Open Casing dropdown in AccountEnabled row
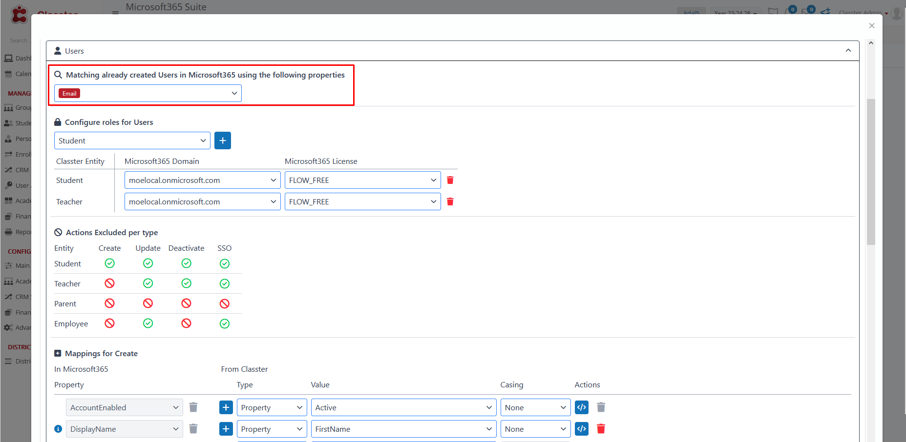 pos(536,407)
